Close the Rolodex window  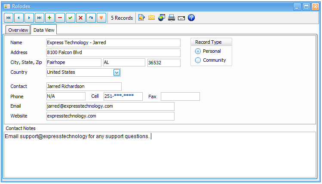315,7
